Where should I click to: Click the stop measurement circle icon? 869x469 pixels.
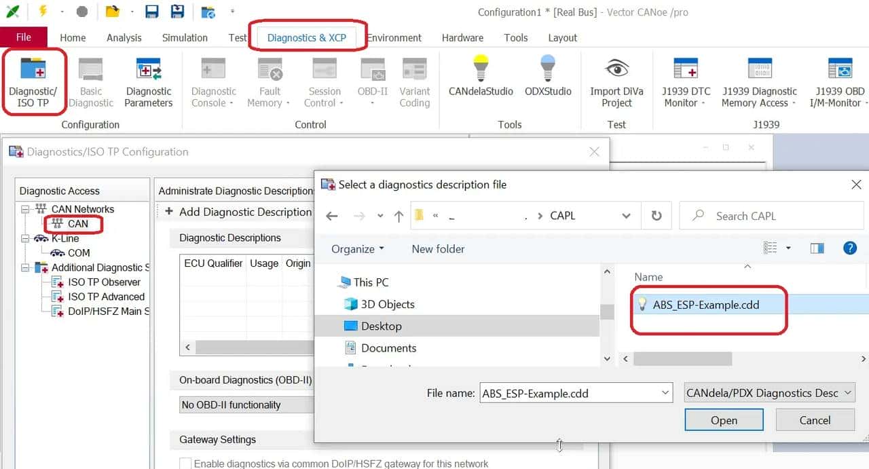(x=82, y=12)
